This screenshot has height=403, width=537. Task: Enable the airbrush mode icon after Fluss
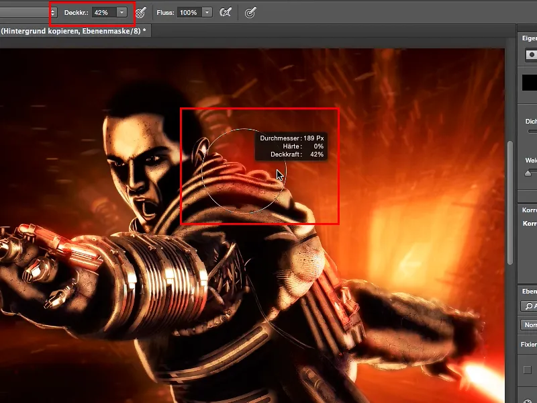pos(226,12)
